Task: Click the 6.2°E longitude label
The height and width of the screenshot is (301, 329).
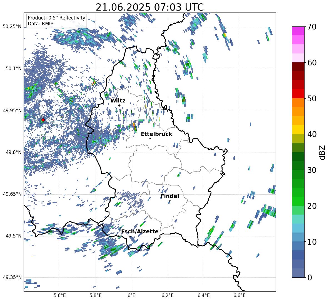Action: pyautogui.click(x=168, y=295)
